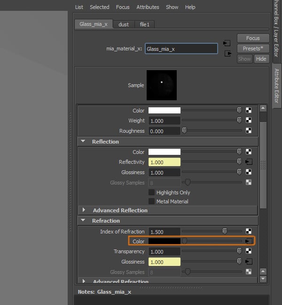Viewport: 282px width, 305px height.
Task: Click the map button for Index of Refraction
Action: tap(249, 232)
